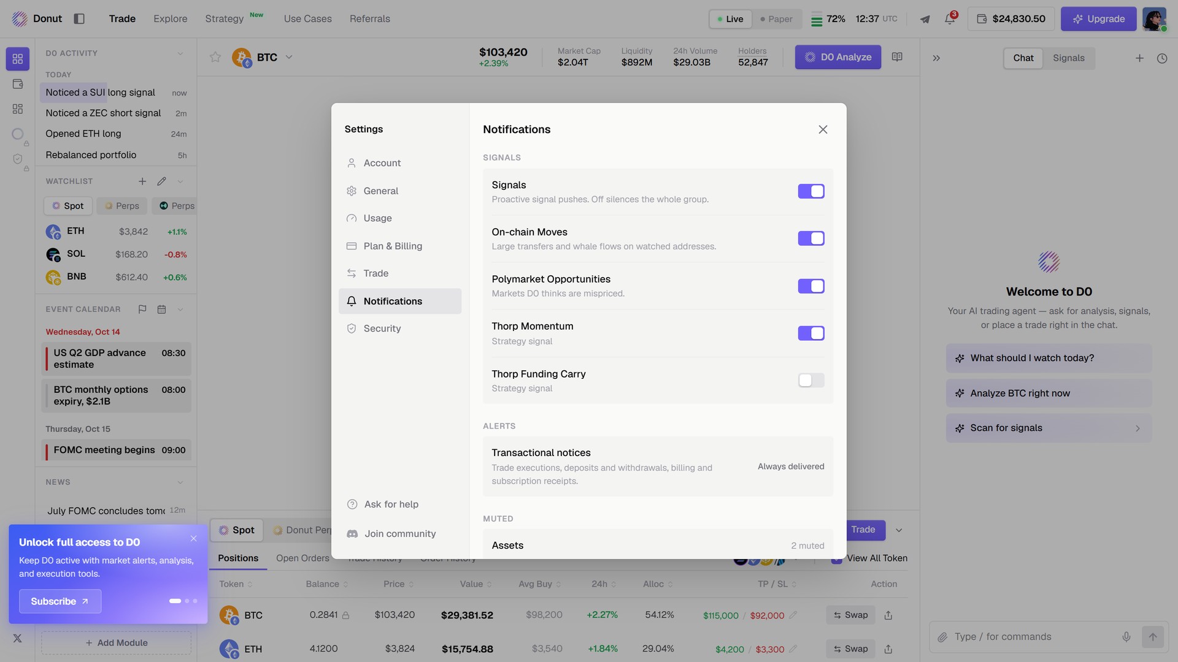
Task: Select 'Analyze BTC right now' suggestion
Action: [x=1049, y=394]
